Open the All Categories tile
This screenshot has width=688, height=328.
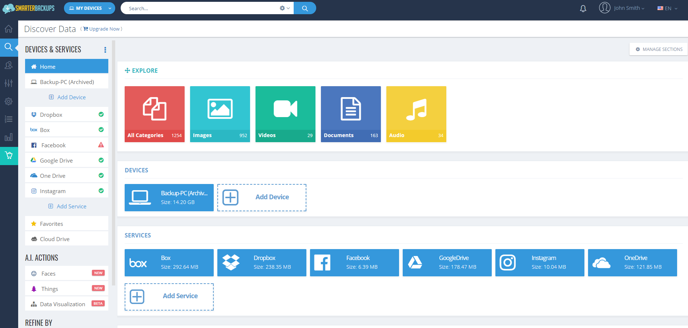154,114
